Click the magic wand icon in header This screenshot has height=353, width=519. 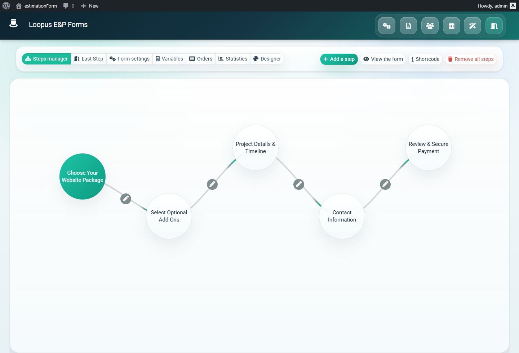(x=473, y=26)
